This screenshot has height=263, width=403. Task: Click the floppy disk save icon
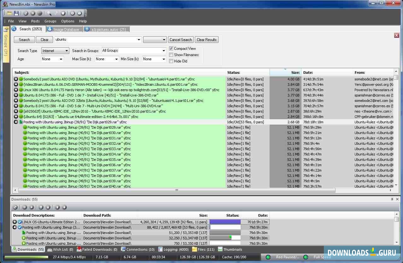point(16,13)
